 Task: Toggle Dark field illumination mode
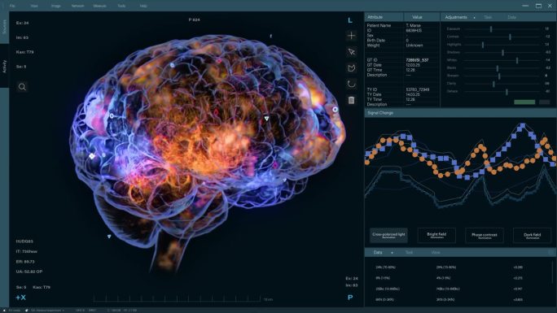pyautogui.click(x=532, y=236)
